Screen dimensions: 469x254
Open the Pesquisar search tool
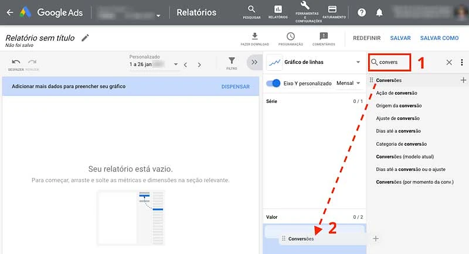pos(252,12)
